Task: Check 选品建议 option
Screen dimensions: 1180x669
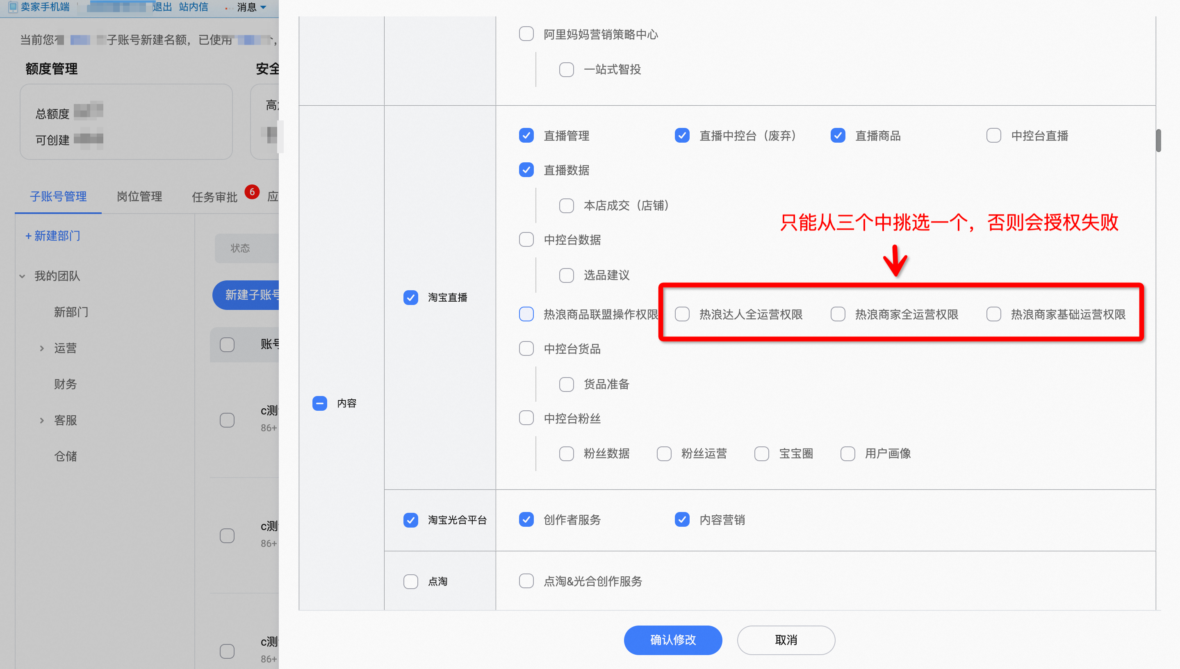Action: coord(566,275)
